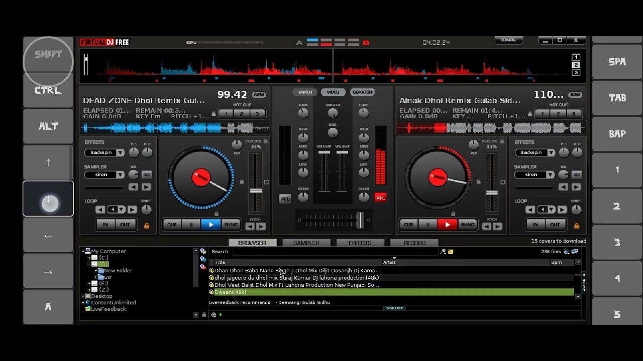The height and width of the screenshot is (361, 643).
Task: Click the add filter folder icon
Action: (203, 259)
